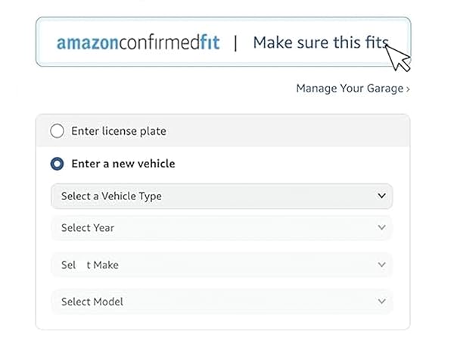The width and height of the screenshot is (454, 341).
Task: Click the amazonconfirmedfit logo
Action: pos(138,42)
